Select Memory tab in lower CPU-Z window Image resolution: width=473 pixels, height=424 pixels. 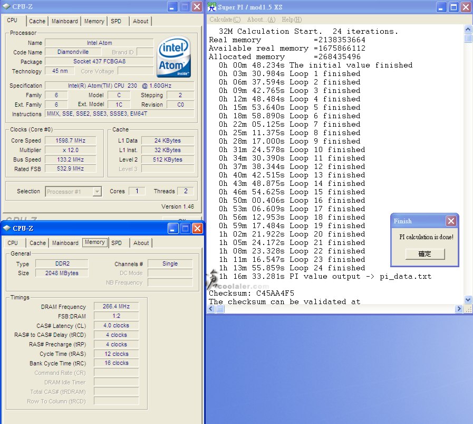coord(95,242)
